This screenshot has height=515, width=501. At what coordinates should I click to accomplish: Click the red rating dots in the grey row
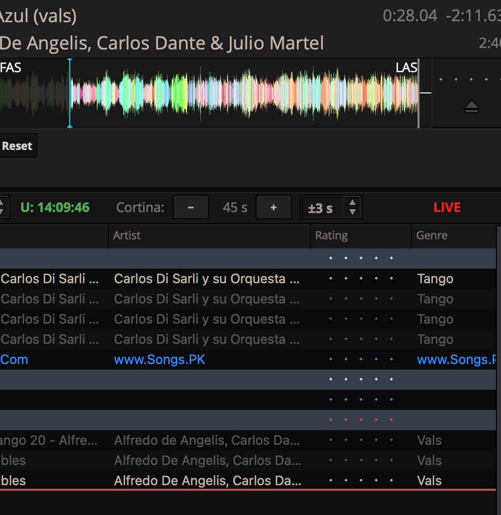[x=361, y=420]
